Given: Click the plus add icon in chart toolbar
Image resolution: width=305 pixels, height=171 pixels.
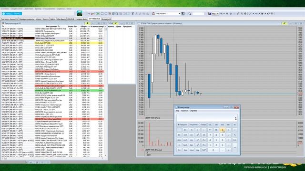Looking at the screenshot, I should tap(221, 14).
